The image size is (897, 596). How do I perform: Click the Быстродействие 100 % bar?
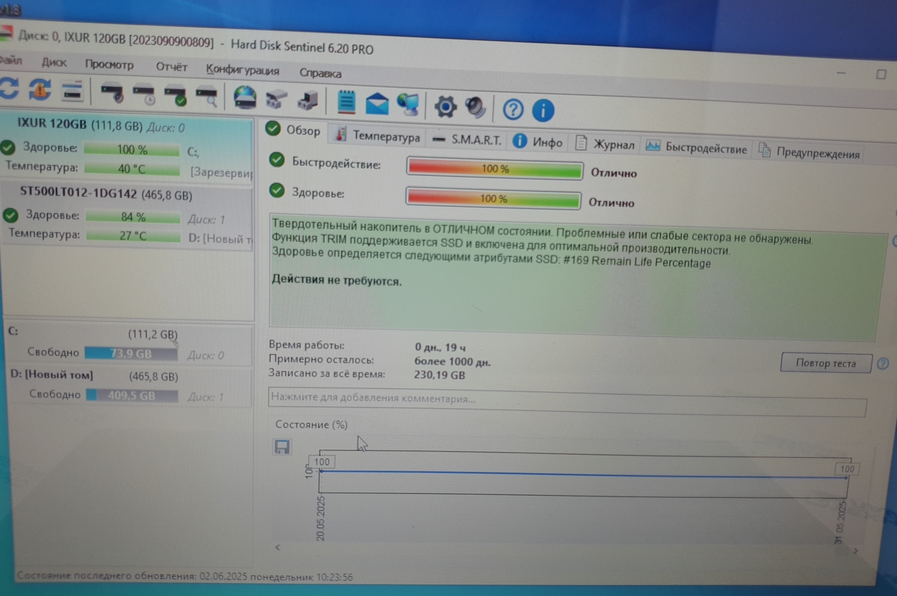pos(494,168)
